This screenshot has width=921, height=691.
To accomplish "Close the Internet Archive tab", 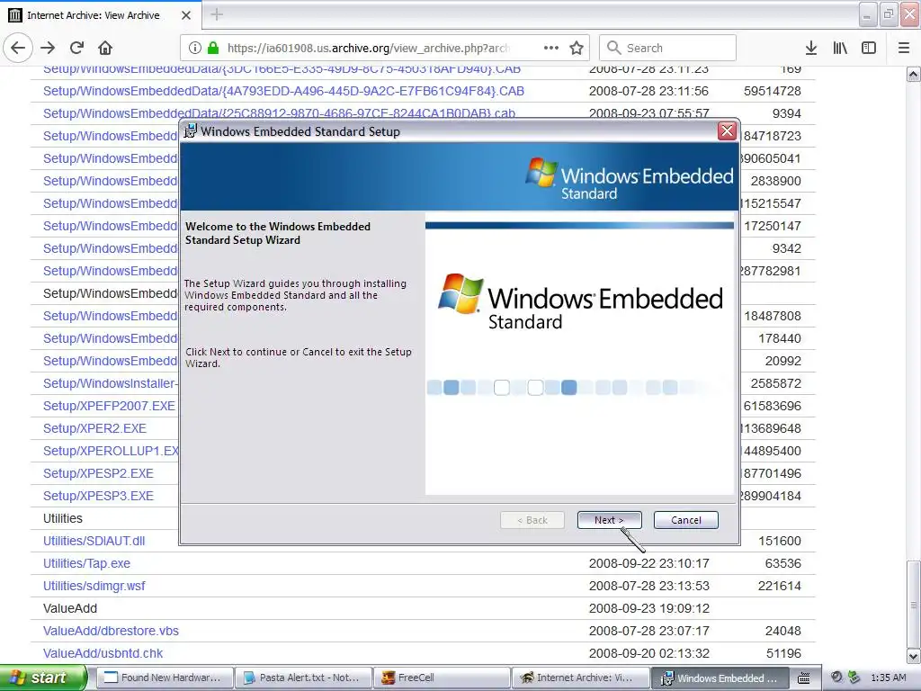I will click(186, 15).
